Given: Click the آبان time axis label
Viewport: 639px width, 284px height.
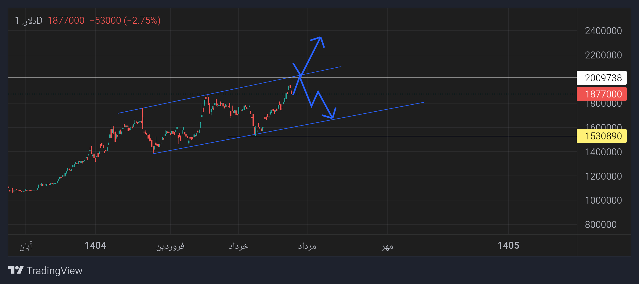Looking at the screenshot, I should click(x=26, y=246).
